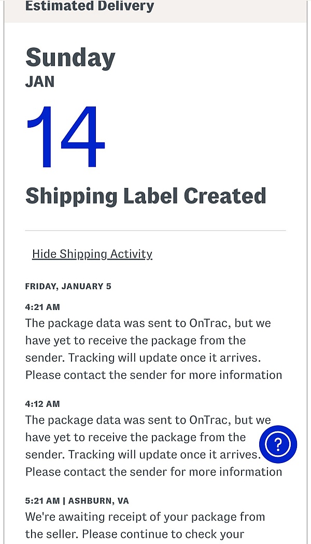Click the 5:21 AM time label
The height and width of the screenshot is (544, 311).
pyautogui.click(x=43, y=500)
